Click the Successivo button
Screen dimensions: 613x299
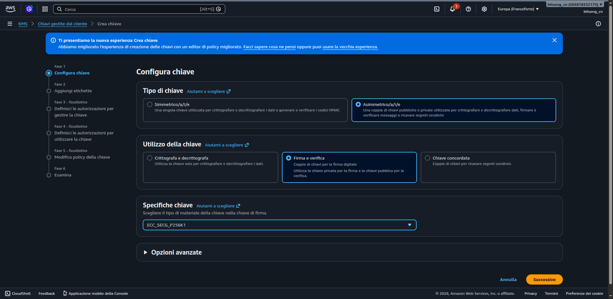pos(544,279)
